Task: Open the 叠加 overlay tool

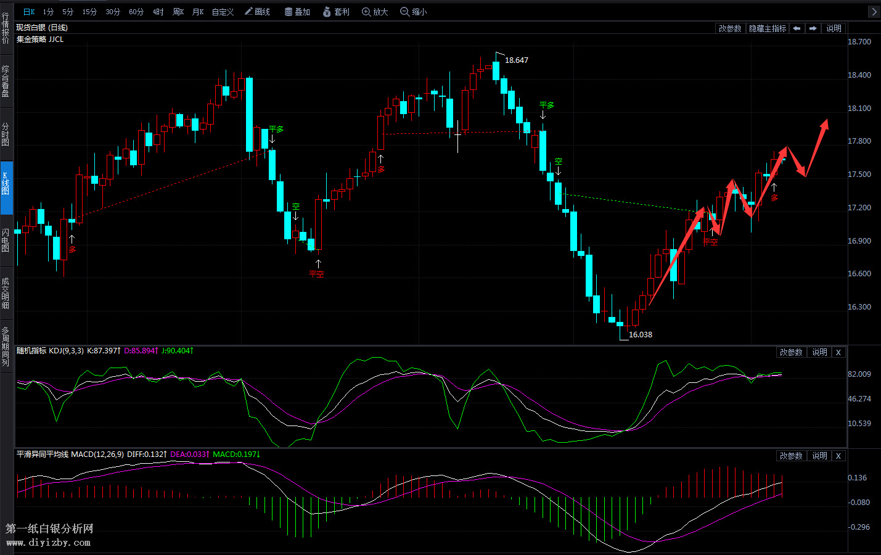Action: (297, 12)
